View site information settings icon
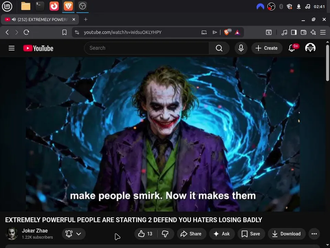This screenshot has width=330, height=248. click(77, 32)
